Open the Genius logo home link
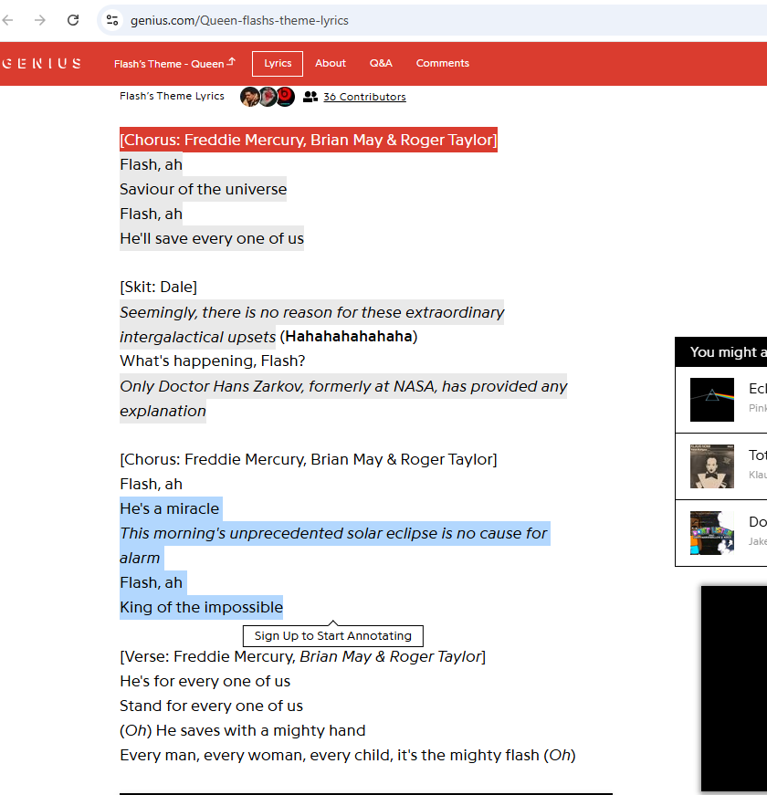 [41, 63]
